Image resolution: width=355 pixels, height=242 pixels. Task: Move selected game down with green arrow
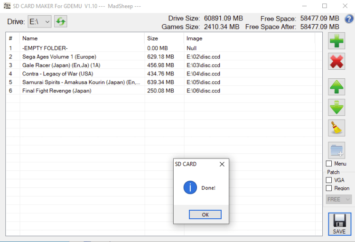click(x=336, y=107)
